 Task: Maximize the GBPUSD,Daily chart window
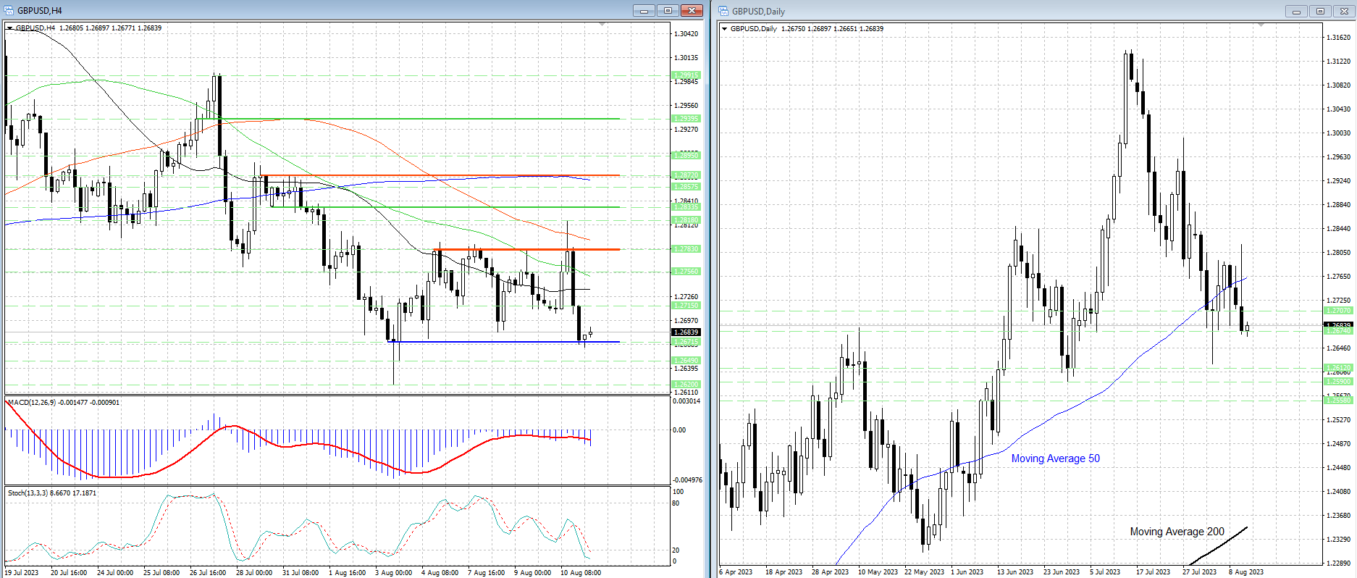(x=1320, y=11)
